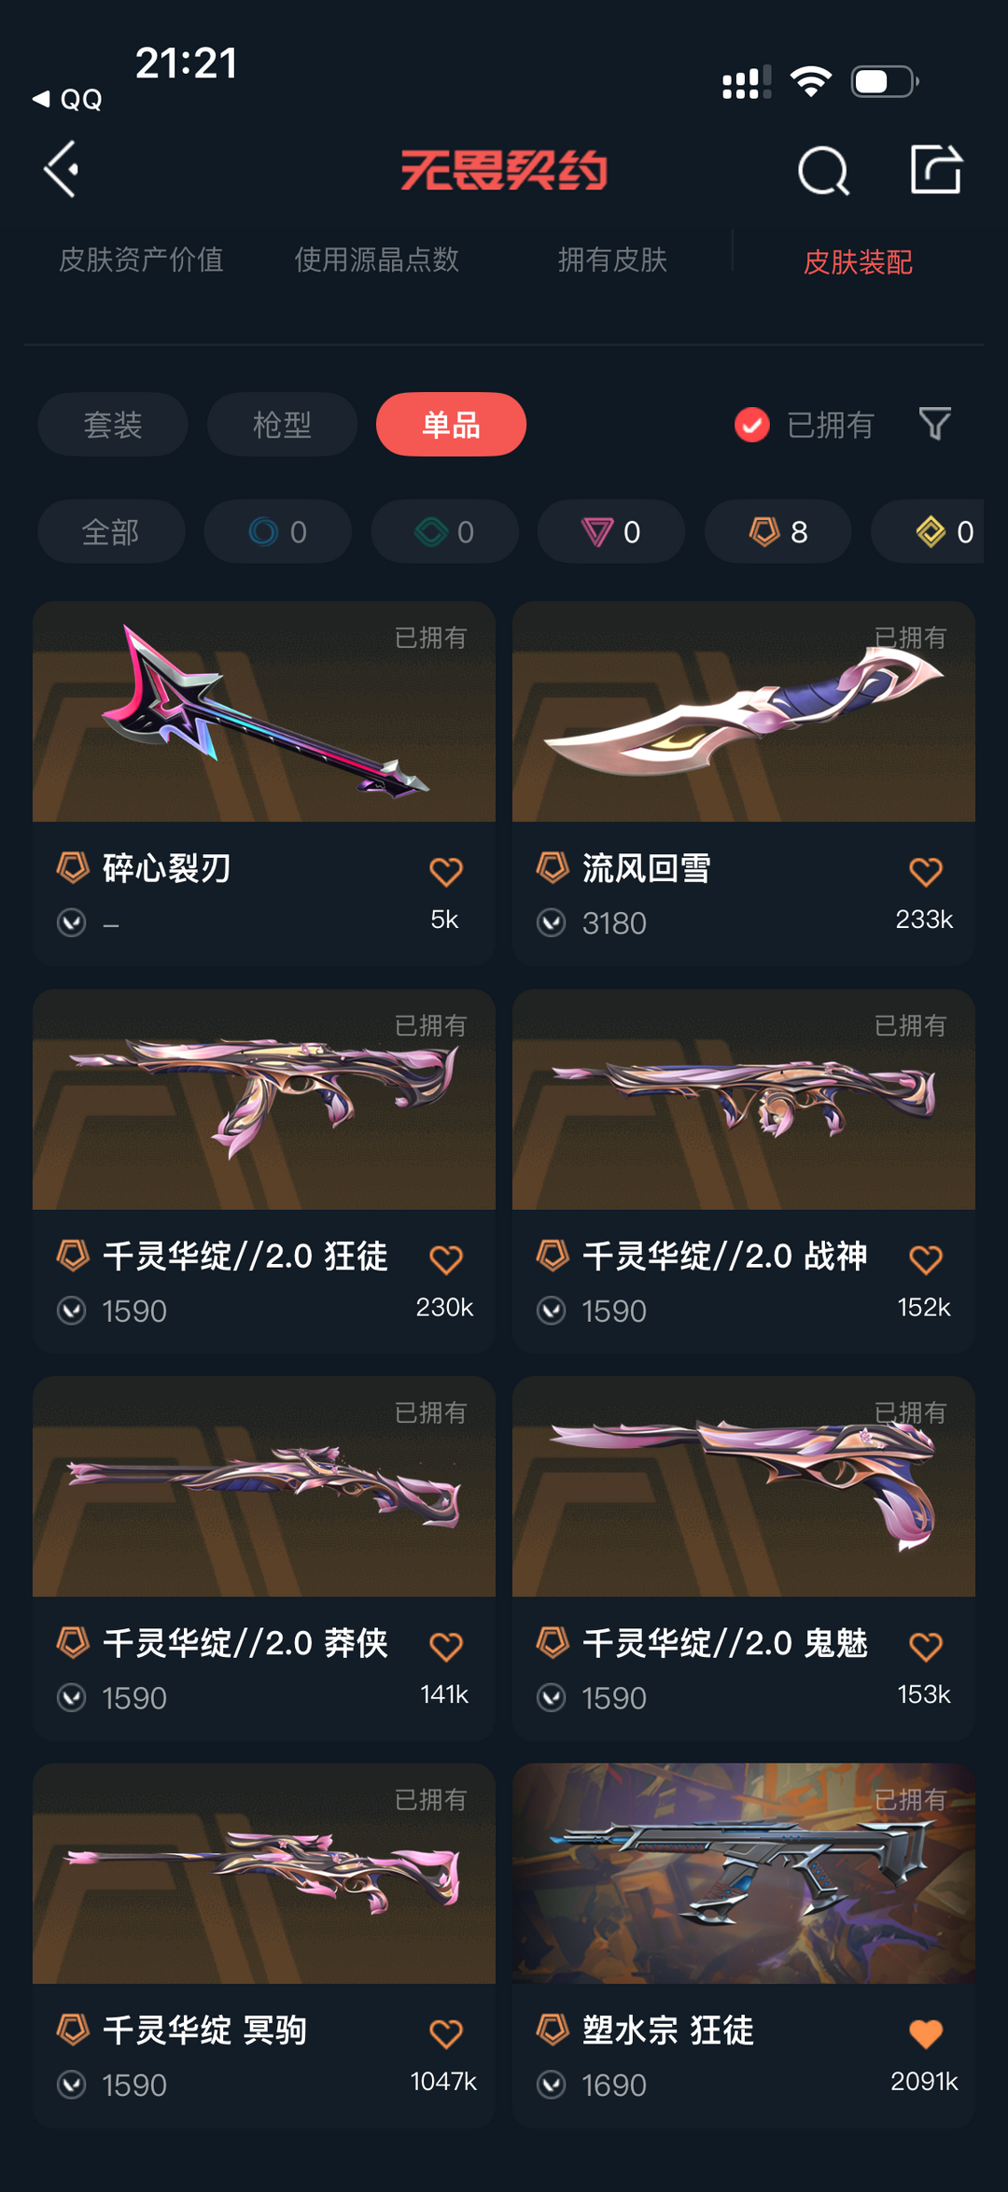Switch to 皮肤资产价值 tab

(141, 260)
